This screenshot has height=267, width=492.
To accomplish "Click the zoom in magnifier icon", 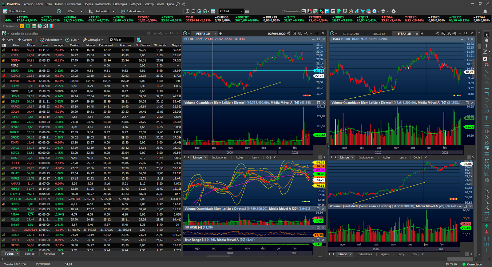I will tap(188, 11).
